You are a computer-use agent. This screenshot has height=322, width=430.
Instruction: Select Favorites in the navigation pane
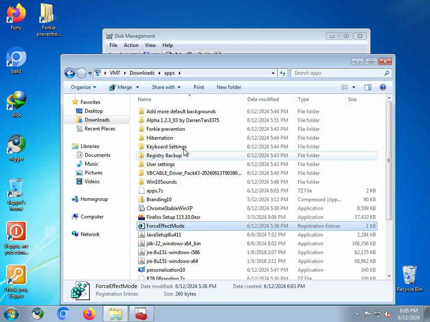[90, 102]
